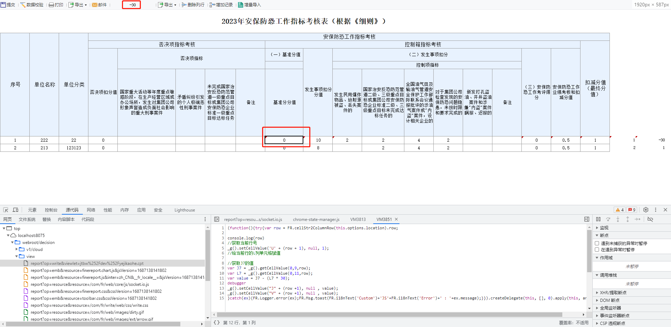Viewport: 671px width, 327px height.
Task: Click step over next function call icon
Action: point(608,219)
